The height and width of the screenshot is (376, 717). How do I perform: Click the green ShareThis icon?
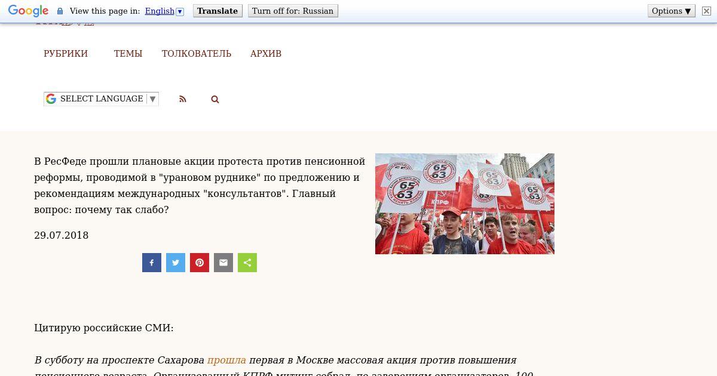247,263
